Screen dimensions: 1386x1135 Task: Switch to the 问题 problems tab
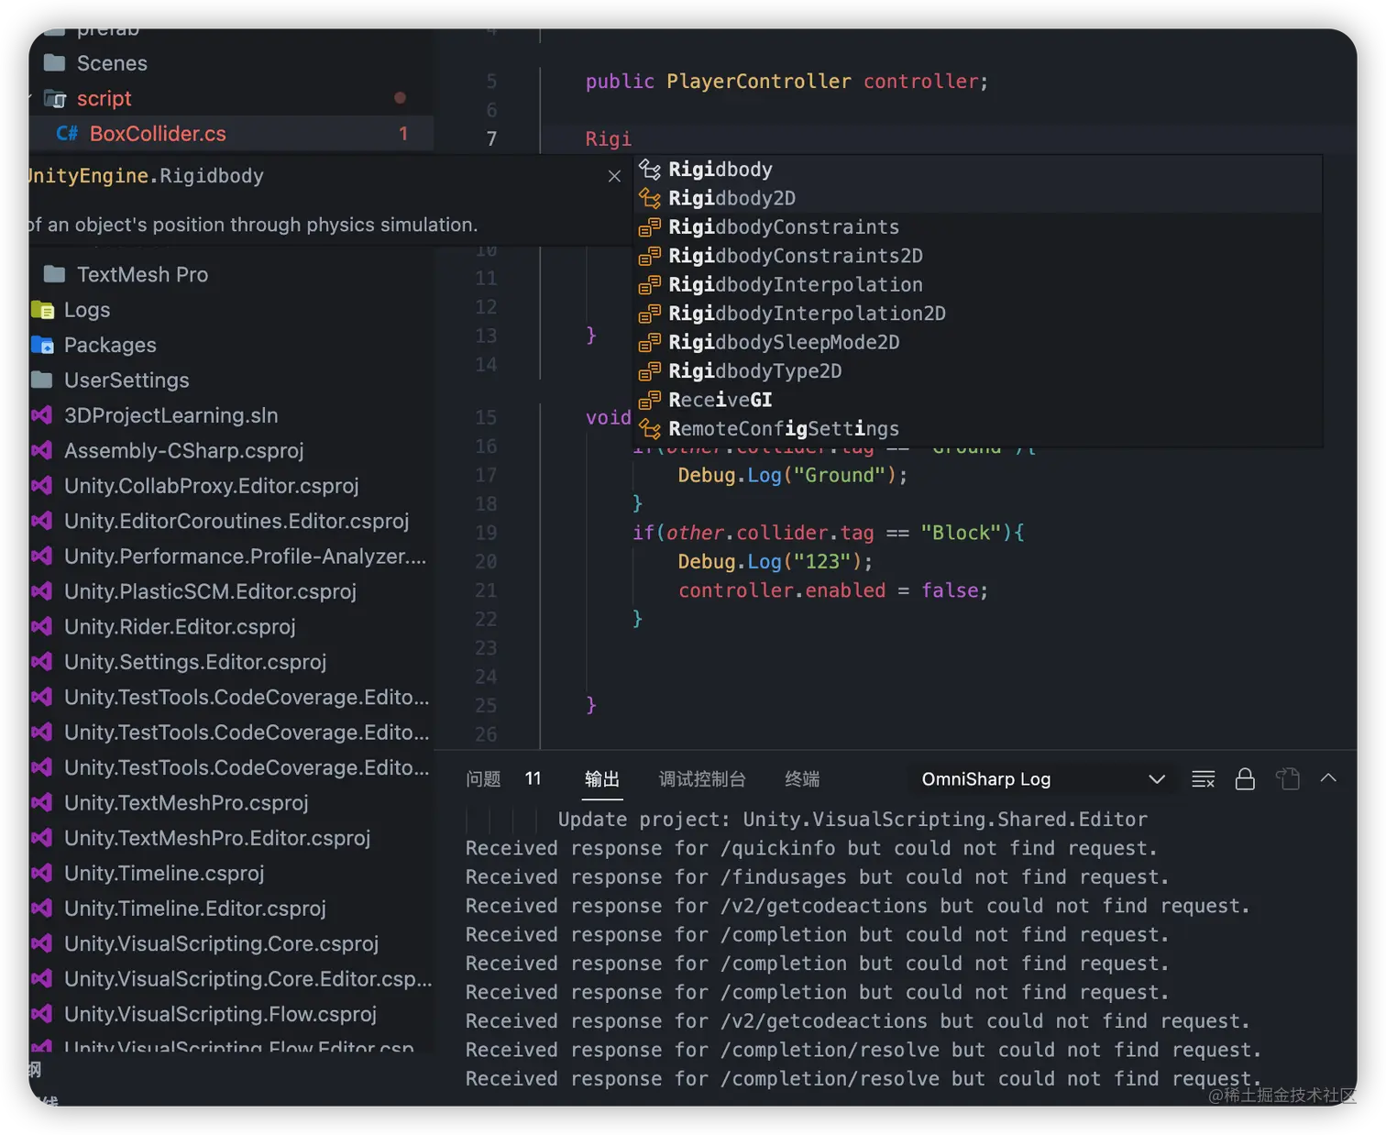point(483,779)
